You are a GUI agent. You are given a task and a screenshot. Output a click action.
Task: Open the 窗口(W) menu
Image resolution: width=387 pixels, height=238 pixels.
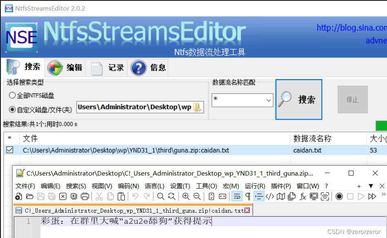(x=308, y=186)
